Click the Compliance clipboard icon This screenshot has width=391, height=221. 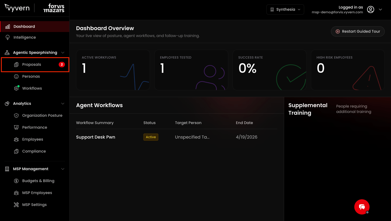coord(16,151)
